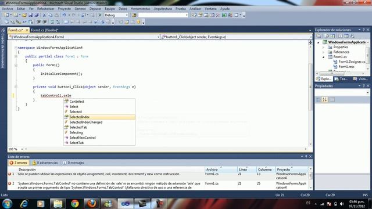Toggle the 0 advertencias filter
Screen dimensions: 372x209
point(45,163)
